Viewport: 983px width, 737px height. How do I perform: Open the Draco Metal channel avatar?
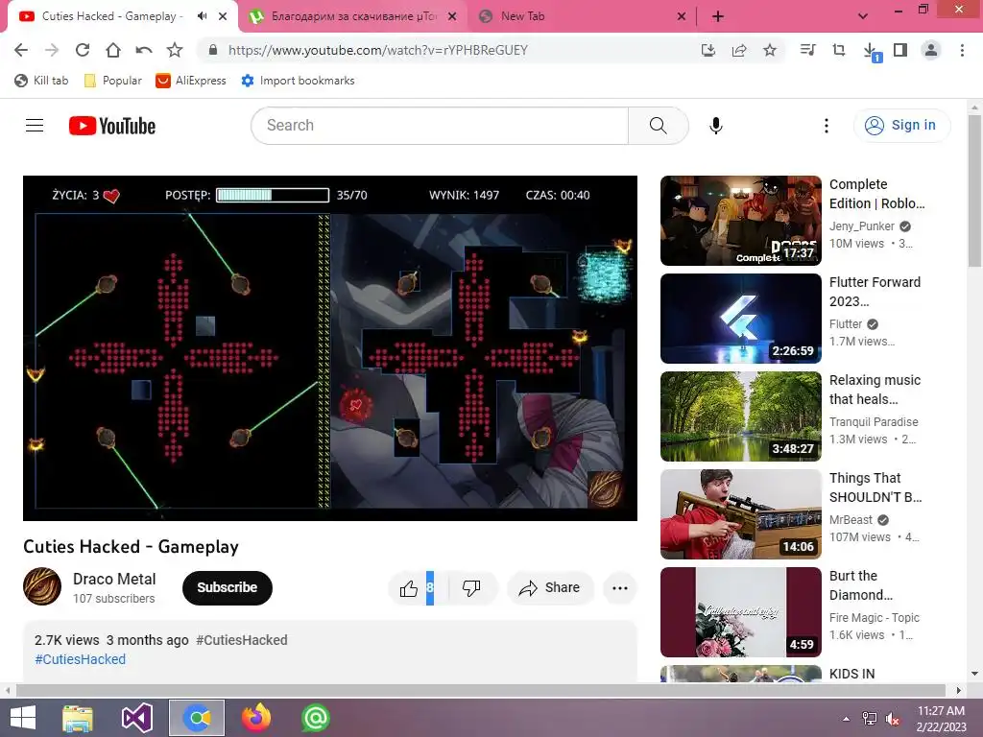tap(42, 586)
